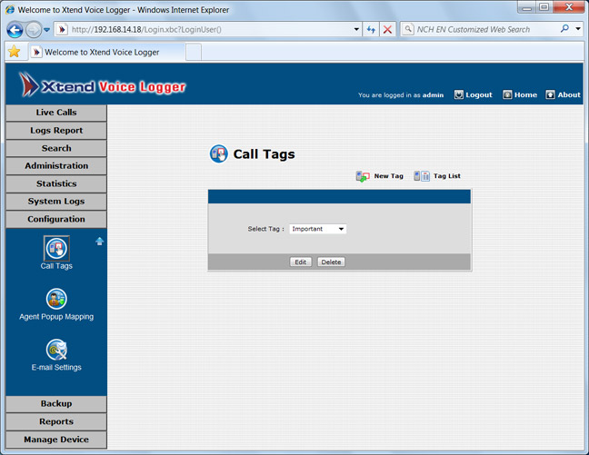Click the browser Forward button
Image resolution: width=589 pixels, height=455 pixels.
34,30
